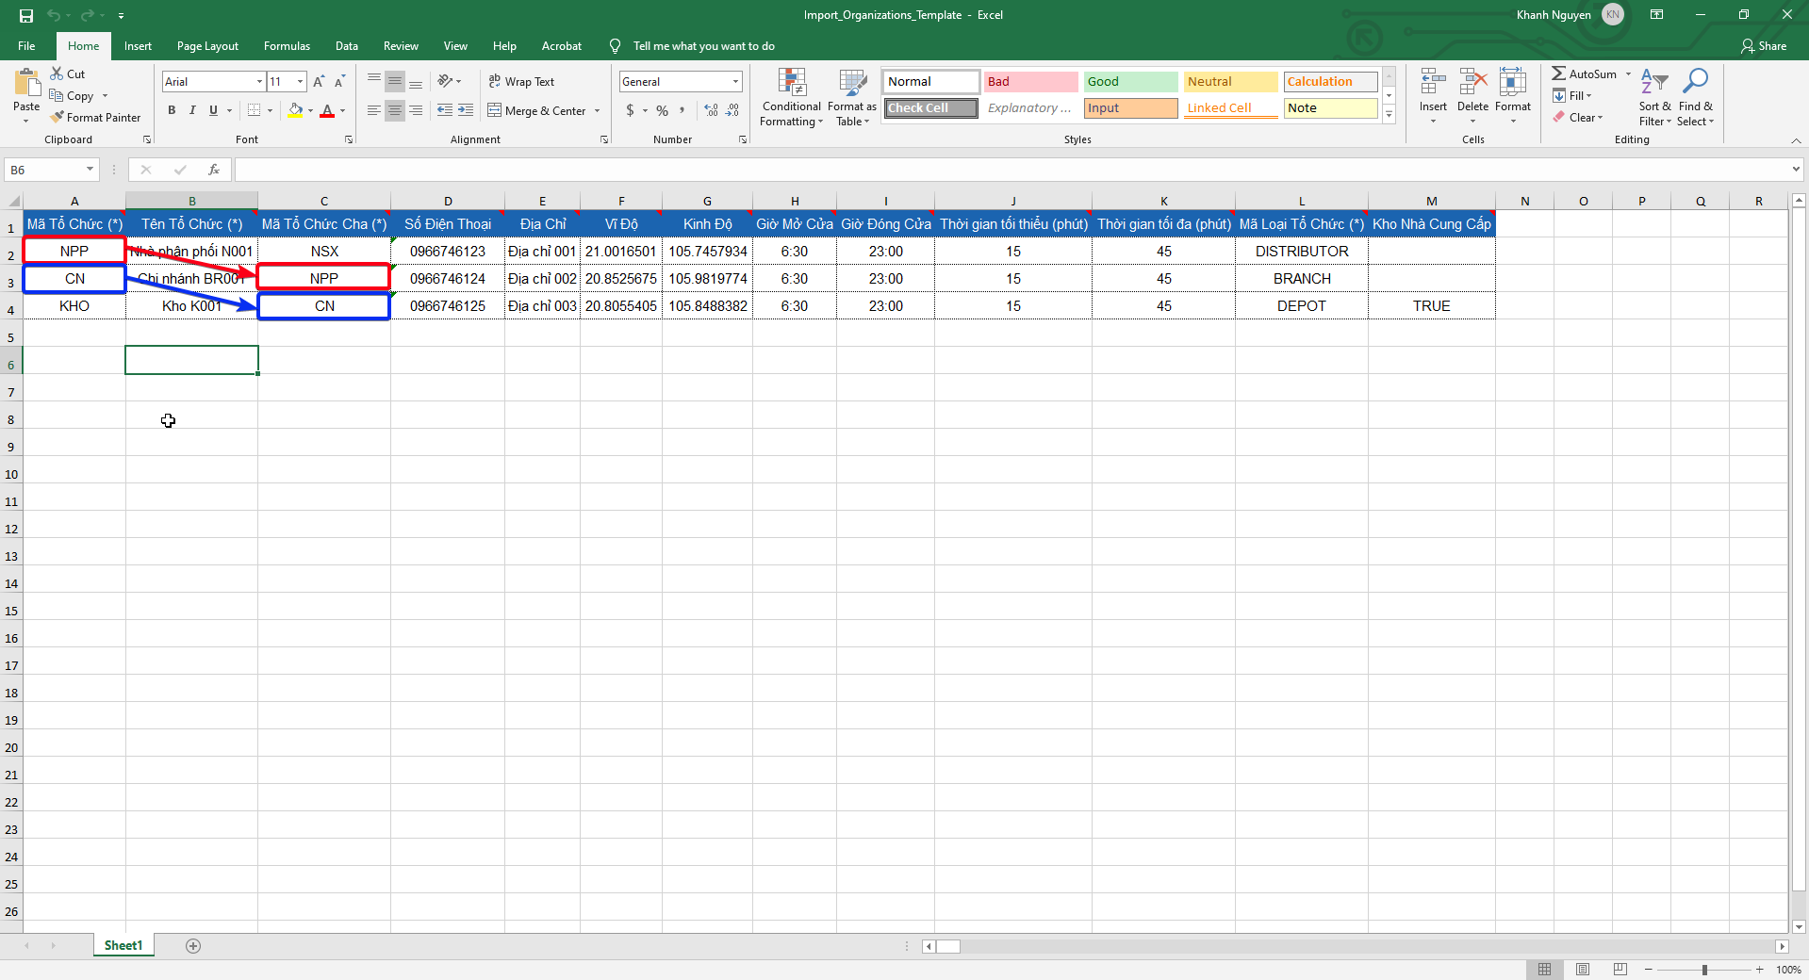1809x980 pixels.
Task: Apply the Neutral cell style
Action: tap(1230, 82)
